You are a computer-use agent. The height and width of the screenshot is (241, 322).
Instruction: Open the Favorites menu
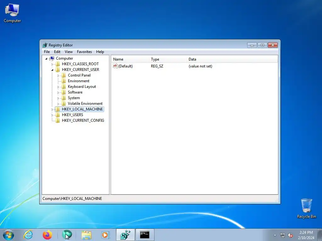coord(84,52)
